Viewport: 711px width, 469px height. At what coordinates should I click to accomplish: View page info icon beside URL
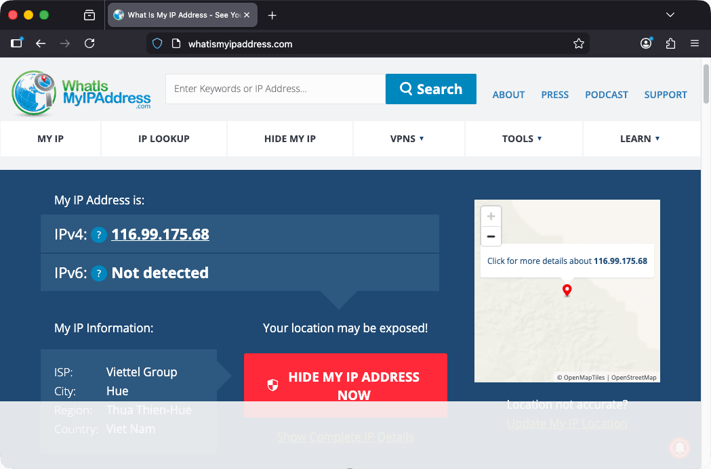point(176,44)
